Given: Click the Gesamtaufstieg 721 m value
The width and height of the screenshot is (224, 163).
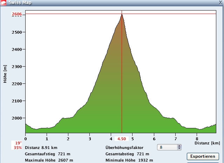Looking at the screenshot, I should 48,154.
